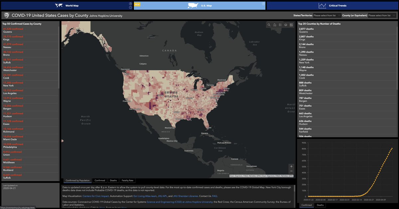The image size is (399, 209).
Task: Open the States/Territories dropdown
Action: point(327,15)
